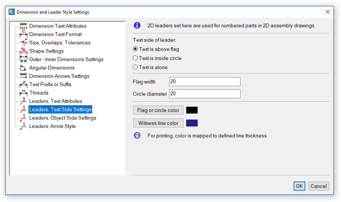Select Text is above flag option

tap(135, 49)
